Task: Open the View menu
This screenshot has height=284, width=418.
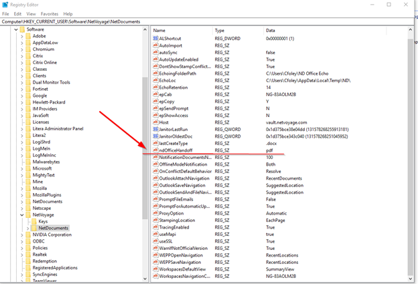Action: coord(31,14)
